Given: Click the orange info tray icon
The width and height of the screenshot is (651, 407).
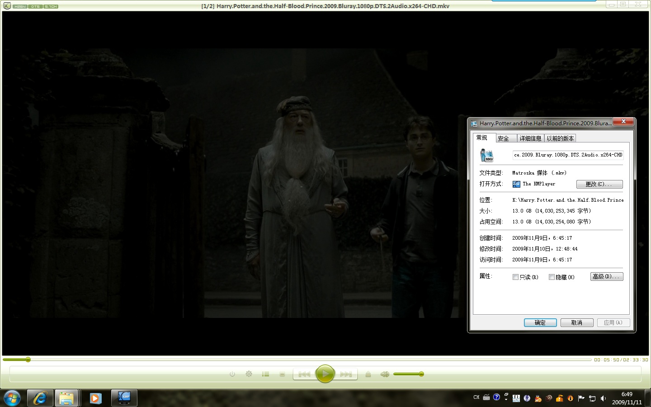Looking at the screenshot, I should tap(571, 398).
